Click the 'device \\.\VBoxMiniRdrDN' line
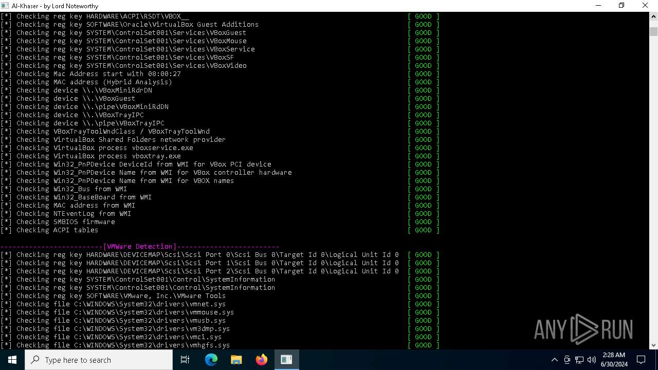The image size is (658, 370). [x=76, y=90]
